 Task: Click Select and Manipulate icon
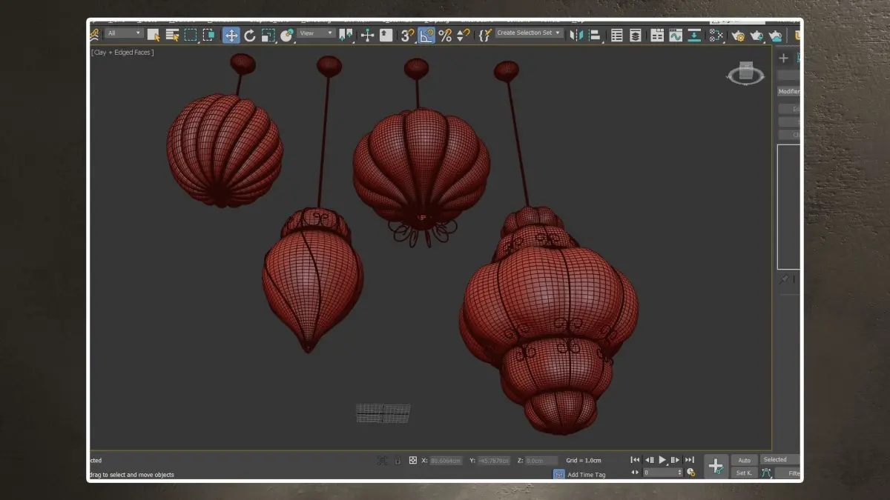(367, 35)
